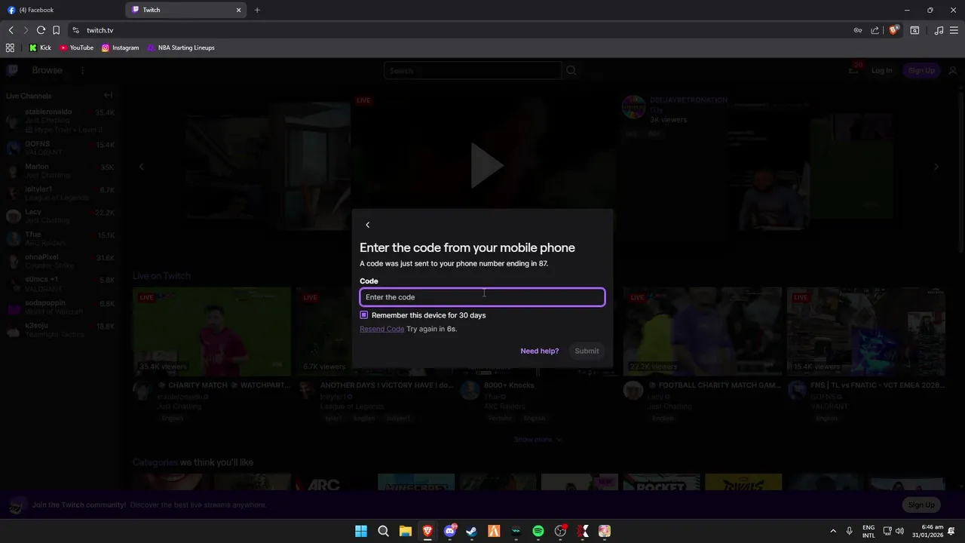This screenshot has height=543, width=965.
Task: Open the notification bell in taskbar
Action: tap(953, 531)
